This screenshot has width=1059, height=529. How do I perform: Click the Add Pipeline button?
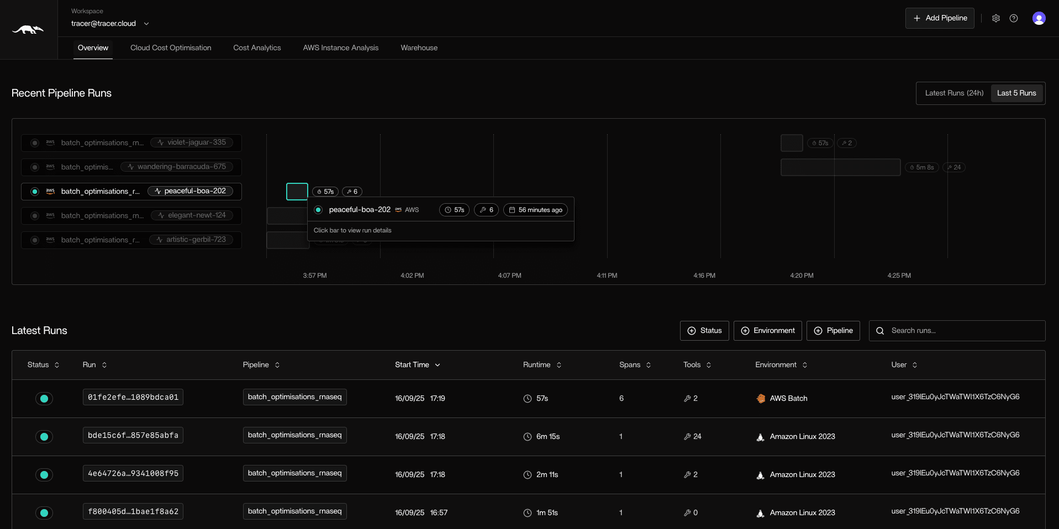point(939,18)
